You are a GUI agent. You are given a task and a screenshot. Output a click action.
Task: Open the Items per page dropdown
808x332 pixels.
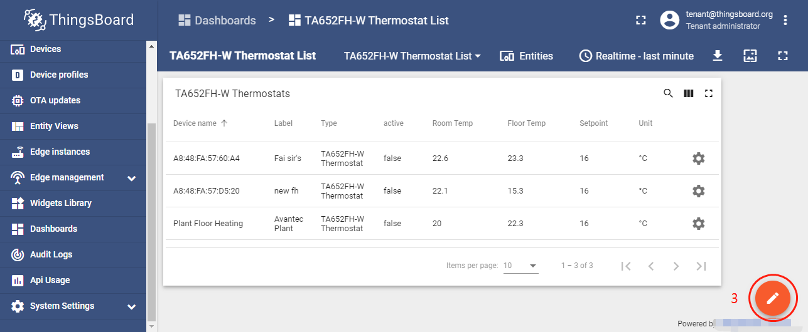coord(520,266)
